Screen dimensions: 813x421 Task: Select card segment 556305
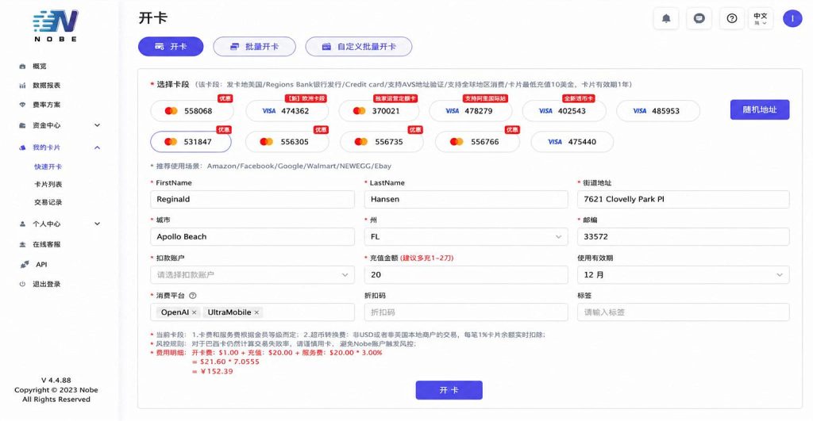click(287, 142)
